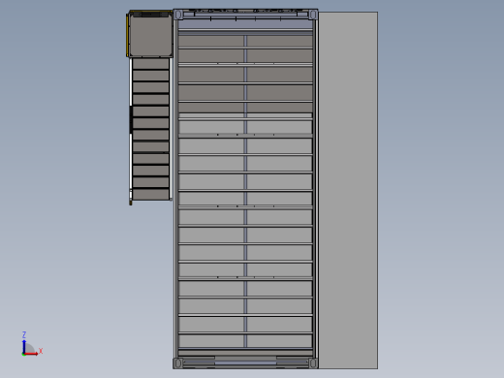Select the container's top-left corner casting
Screen dimensions: 504x378
178,15
